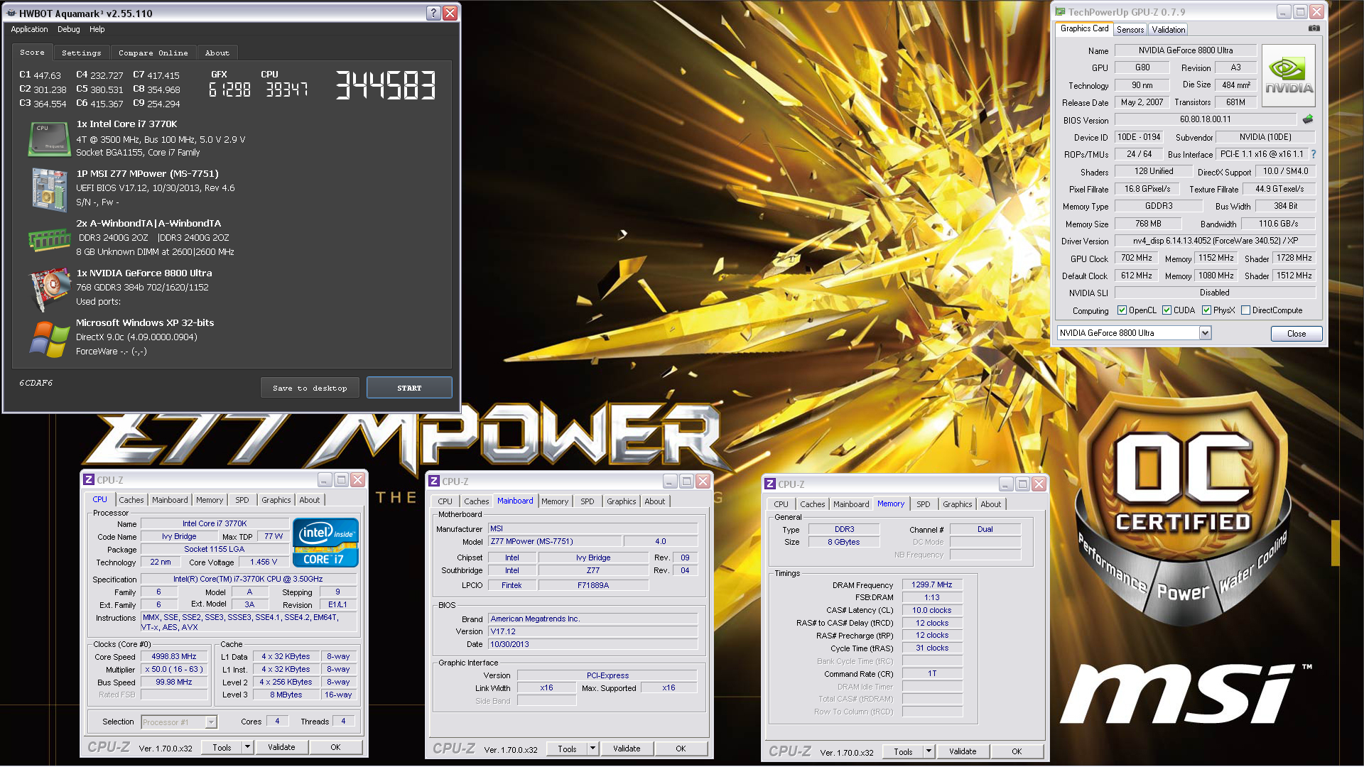Click Tools button in right CPU-Z window

(903, 751)
